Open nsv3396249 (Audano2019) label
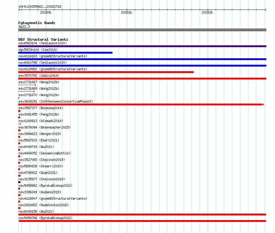Screen dimensions: 275x233 [40, 192]
